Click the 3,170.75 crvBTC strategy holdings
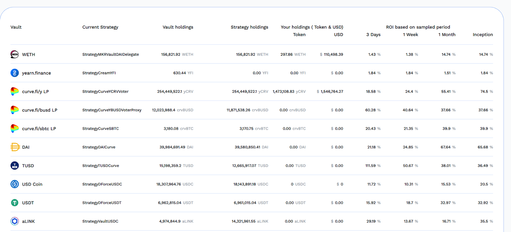The height and width of the screenshot is (232, 511). (x=254, y=128)
